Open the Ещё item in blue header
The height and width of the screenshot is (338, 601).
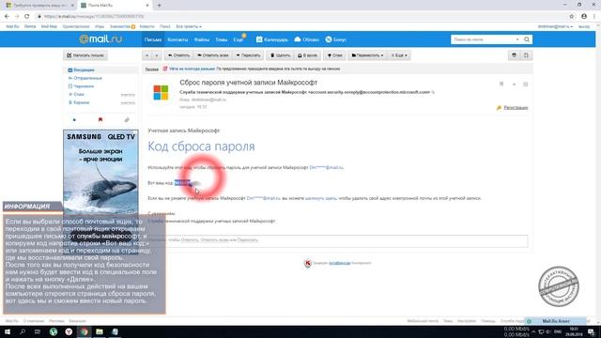239,39
